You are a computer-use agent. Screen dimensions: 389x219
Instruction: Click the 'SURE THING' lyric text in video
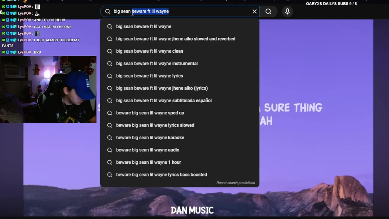(293, 107)
